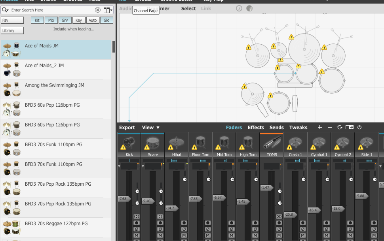384x241 pixels.
Task: Click the Hihat pan knob
Action: coord(185,179)
